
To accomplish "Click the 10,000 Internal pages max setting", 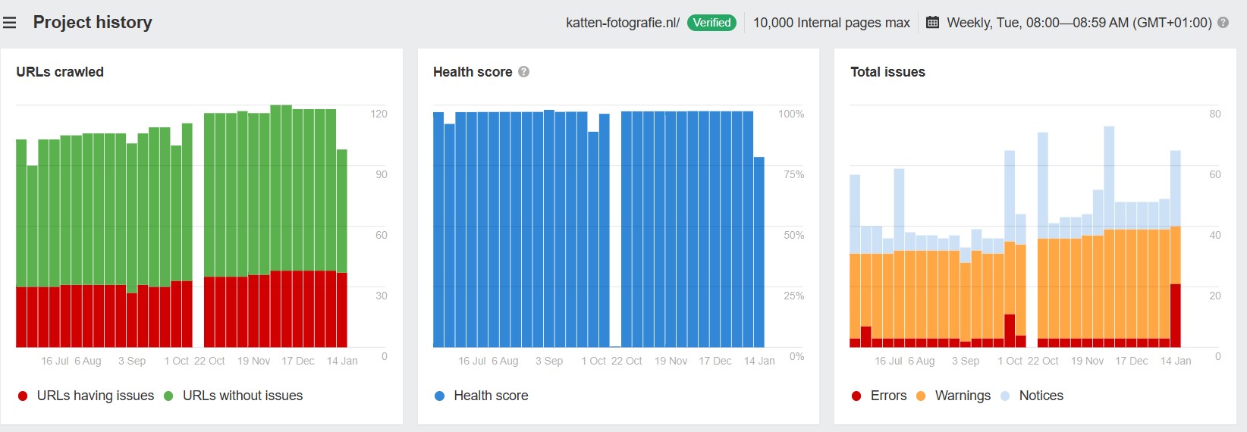I will click(831, 23).
